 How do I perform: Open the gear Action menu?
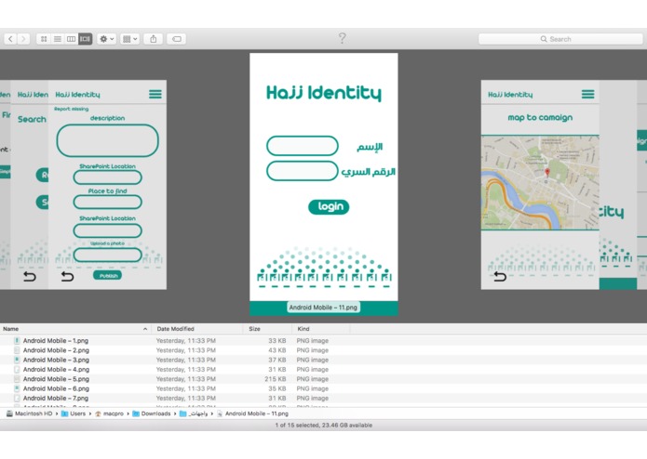106,39
